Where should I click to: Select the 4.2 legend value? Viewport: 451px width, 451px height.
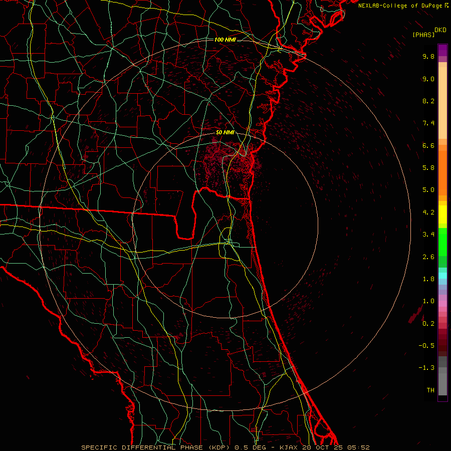[428, 212]
